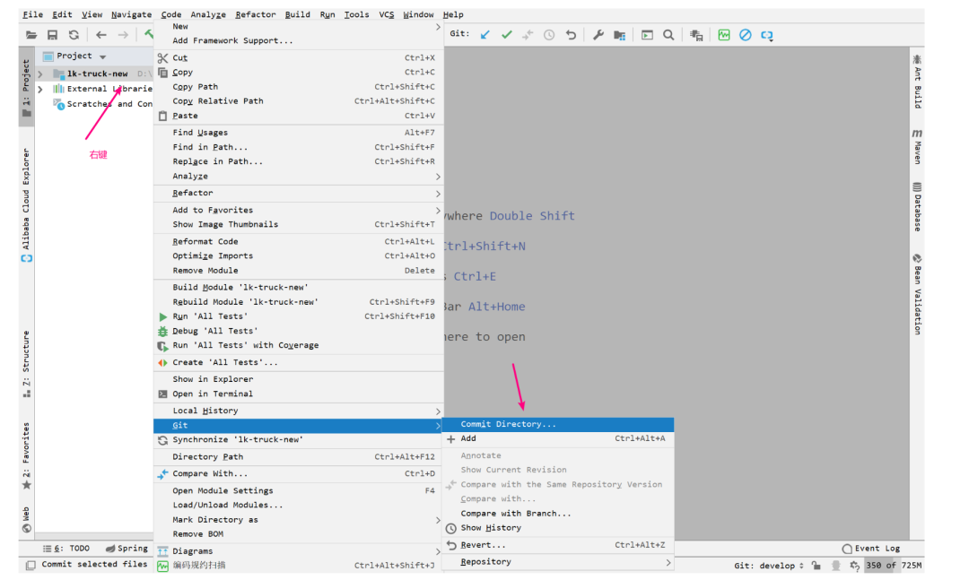Select Scratches and Consoles tree item
The width and height of the screenshot is (969, 580).
[102, 104]
